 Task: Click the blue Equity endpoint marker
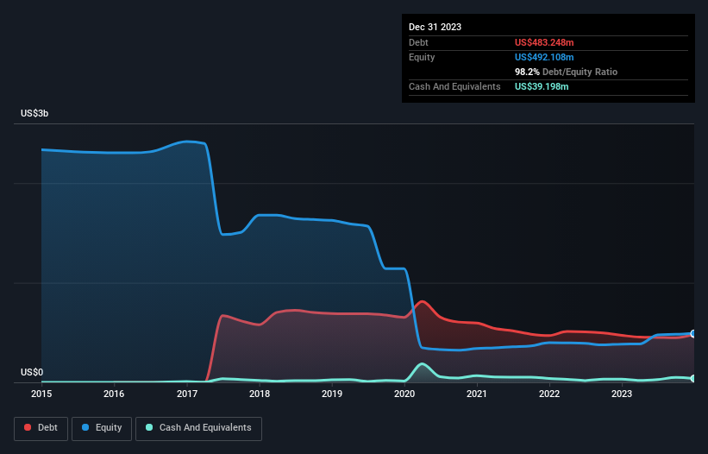[x=693, y=333]
